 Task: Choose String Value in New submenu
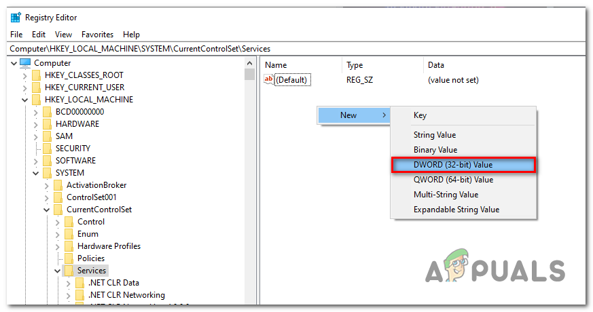(463, 135)
